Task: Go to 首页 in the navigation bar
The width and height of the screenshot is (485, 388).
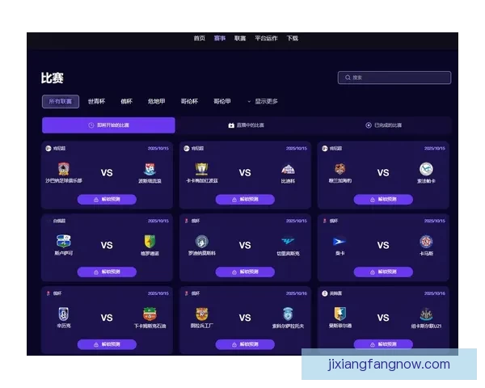Action: point(199,38)
